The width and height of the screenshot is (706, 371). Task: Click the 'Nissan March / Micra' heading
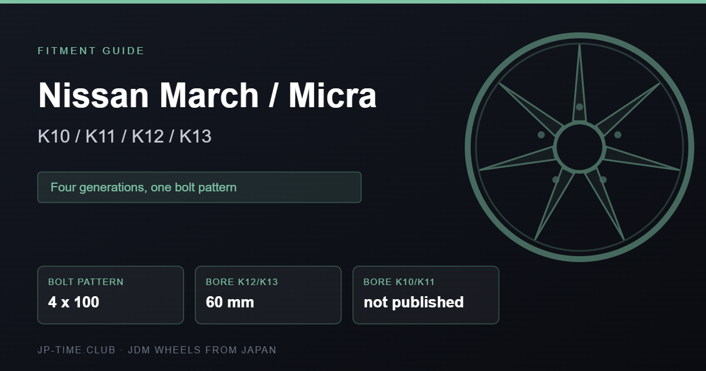click(207, 95)
